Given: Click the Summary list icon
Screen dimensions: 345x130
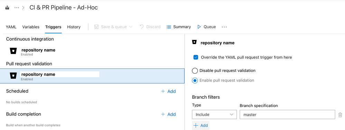Looking at the screenshot, I should [169, 27].
